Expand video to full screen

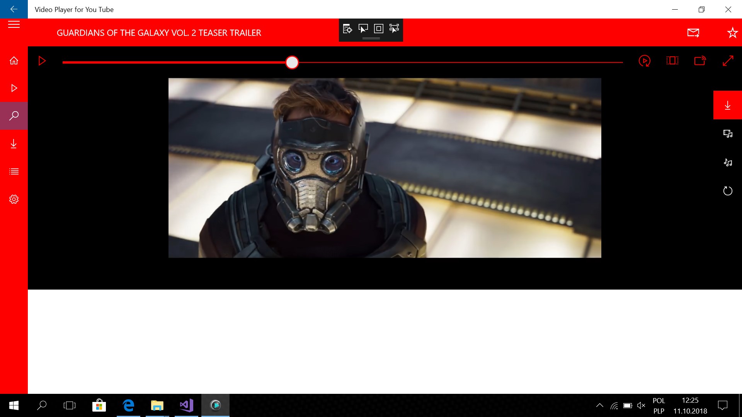(728, 61)
